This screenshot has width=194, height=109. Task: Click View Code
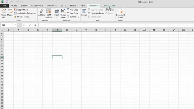[73, 13]
